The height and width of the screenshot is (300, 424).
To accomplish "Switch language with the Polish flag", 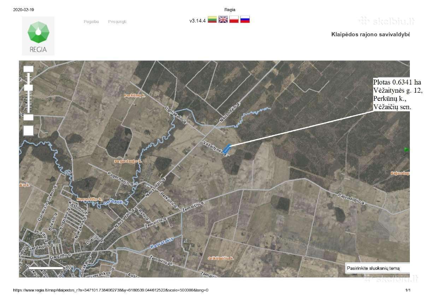I will coord(234,19).
